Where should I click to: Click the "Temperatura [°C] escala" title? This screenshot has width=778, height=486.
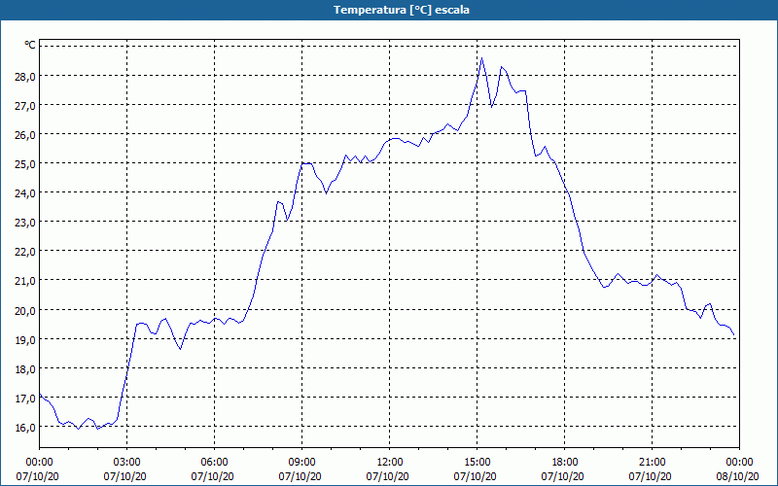pos(402,10)
